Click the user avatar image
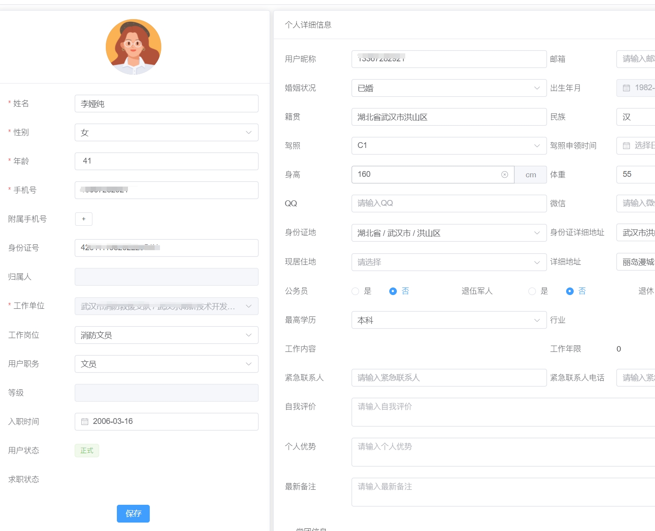 (133, 47)
